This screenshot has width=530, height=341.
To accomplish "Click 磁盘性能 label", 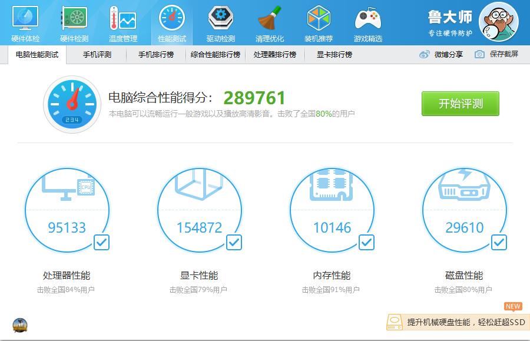I will point(464,276).
